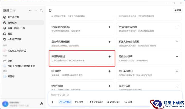
Task: Add the 竞品动态调研 task with plus
Action: coord(177,56)
